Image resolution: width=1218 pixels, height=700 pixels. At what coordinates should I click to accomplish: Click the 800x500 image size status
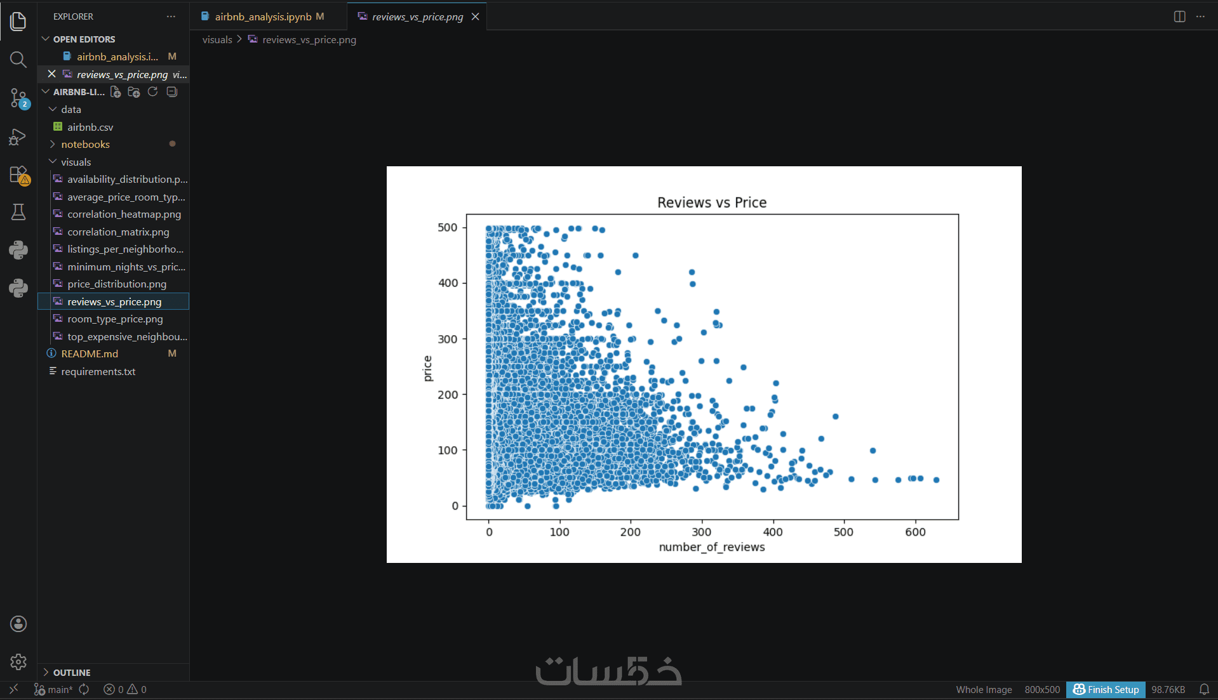(1042, 689)
